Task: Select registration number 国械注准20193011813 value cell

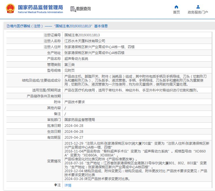Action: [82, 35]
